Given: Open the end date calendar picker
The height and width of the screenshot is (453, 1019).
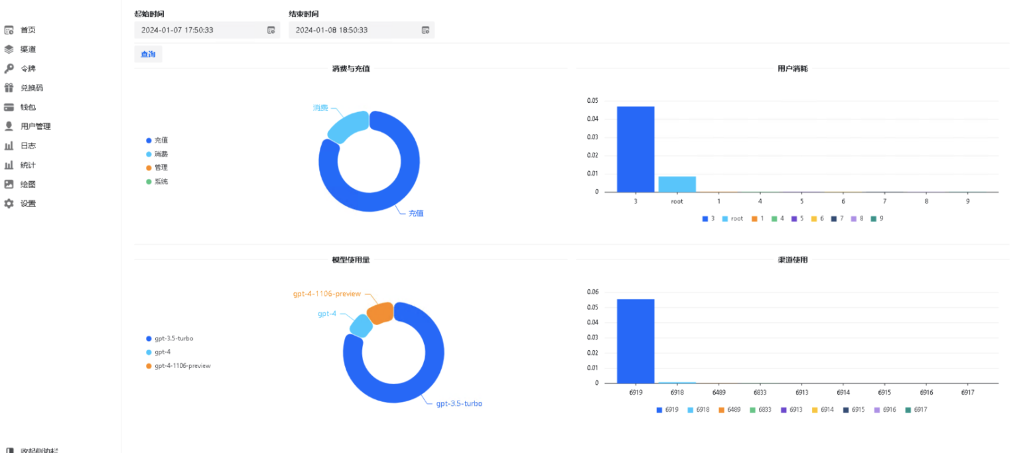Looking at the screenshot, I should pyautogui.click(x=425, y=30).
